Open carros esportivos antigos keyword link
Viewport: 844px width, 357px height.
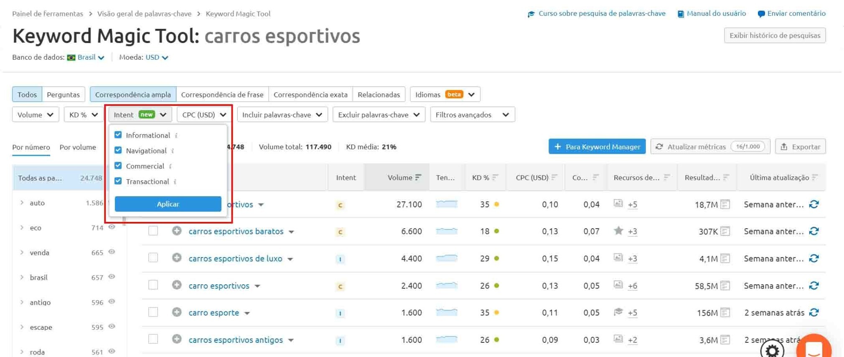[236, 340]
